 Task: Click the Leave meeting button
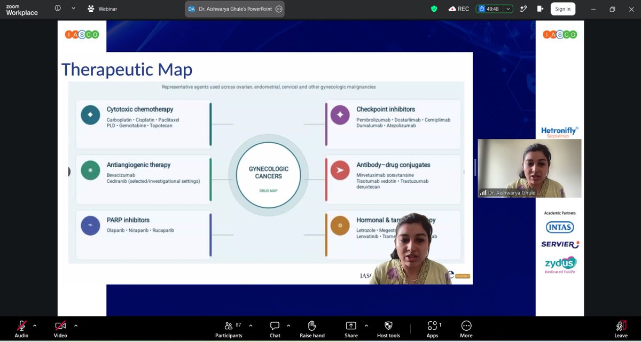tap(621, 329)
